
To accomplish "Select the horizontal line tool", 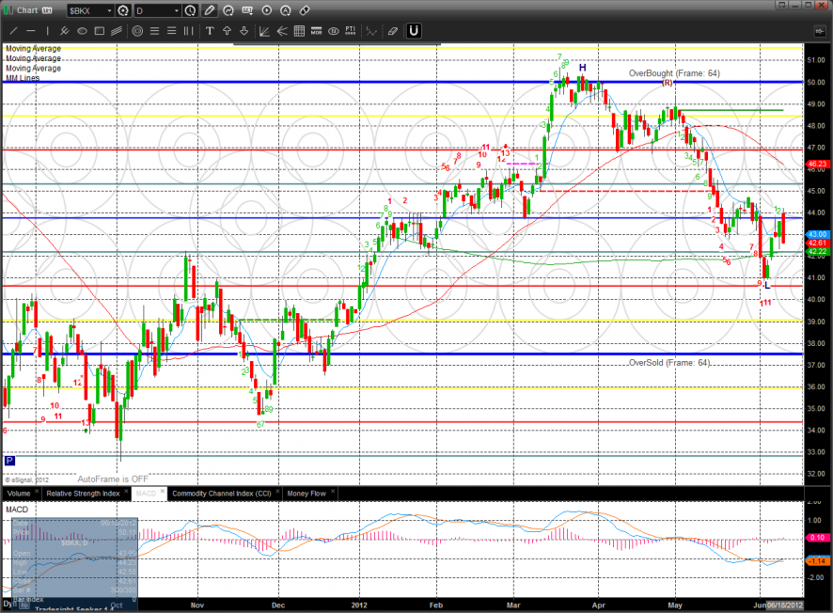I will click(x=31, y=31).
